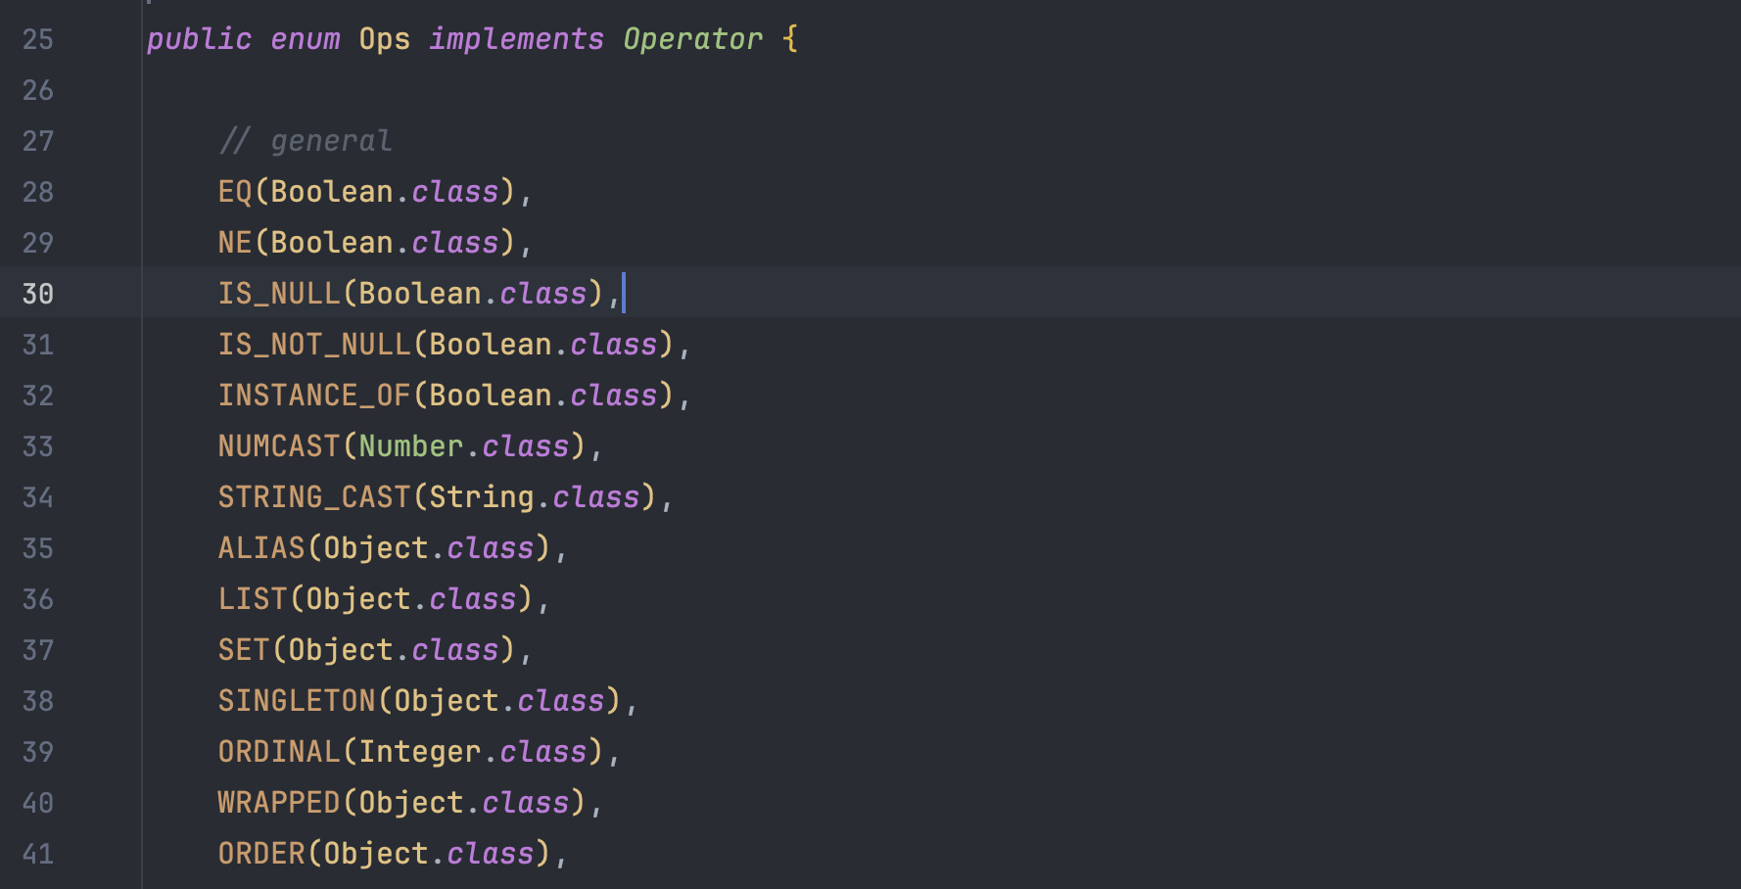The width and height of the screenshot is (1741, 889).
Task: Click the IS_NOT_NULL enum constant
Action: (314, 345)
